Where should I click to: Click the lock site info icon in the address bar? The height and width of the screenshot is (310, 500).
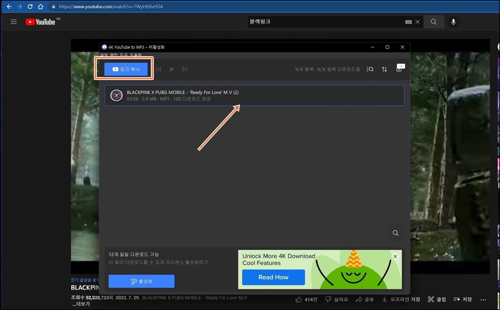tap(54, 7)
